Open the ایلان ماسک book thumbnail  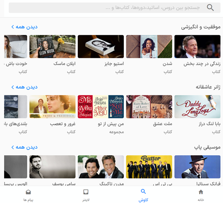click(x=52, y=46)
